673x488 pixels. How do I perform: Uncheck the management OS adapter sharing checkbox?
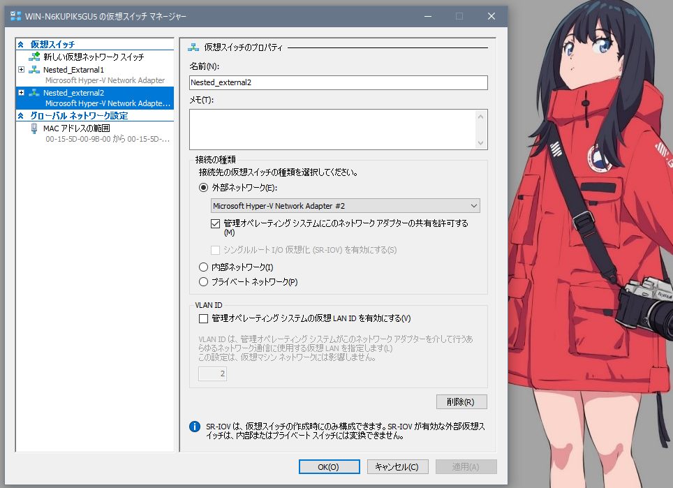pyautogui.click(x=215, y=224)
